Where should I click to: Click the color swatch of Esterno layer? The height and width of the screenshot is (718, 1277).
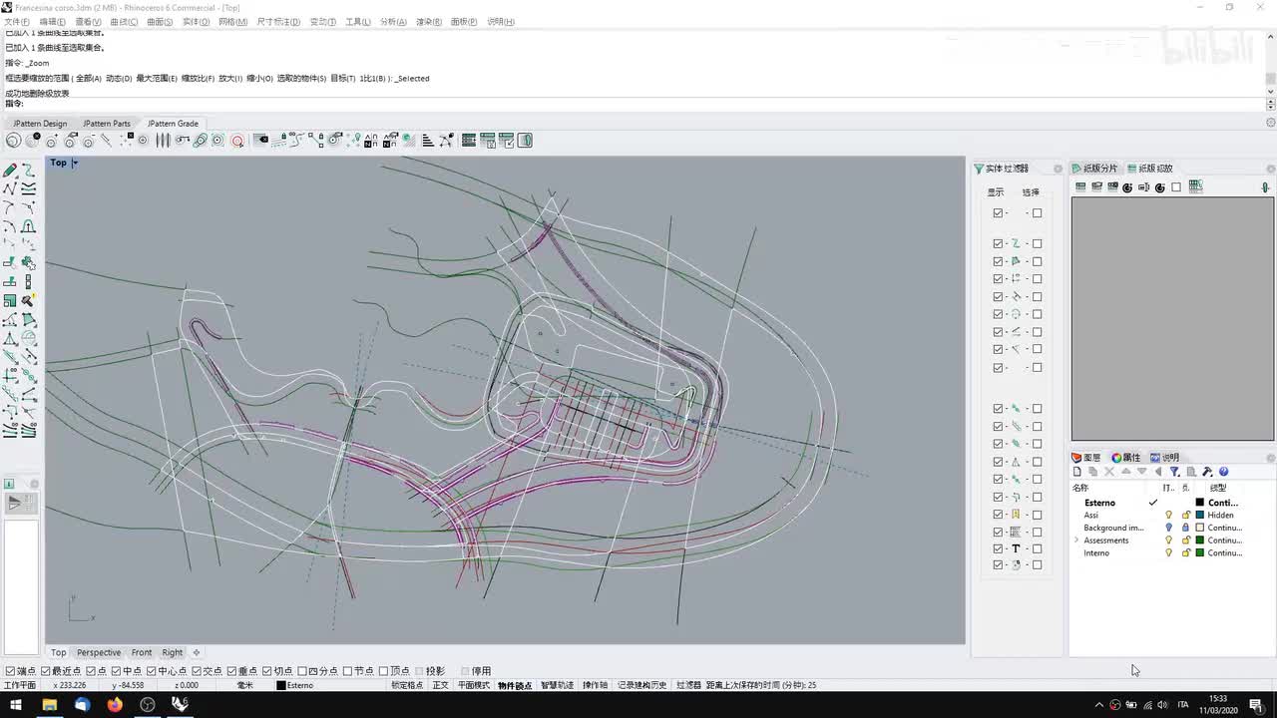click(1200, 503)
